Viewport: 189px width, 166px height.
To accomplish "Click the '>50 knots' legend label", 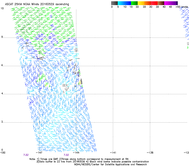I will 182,7.
